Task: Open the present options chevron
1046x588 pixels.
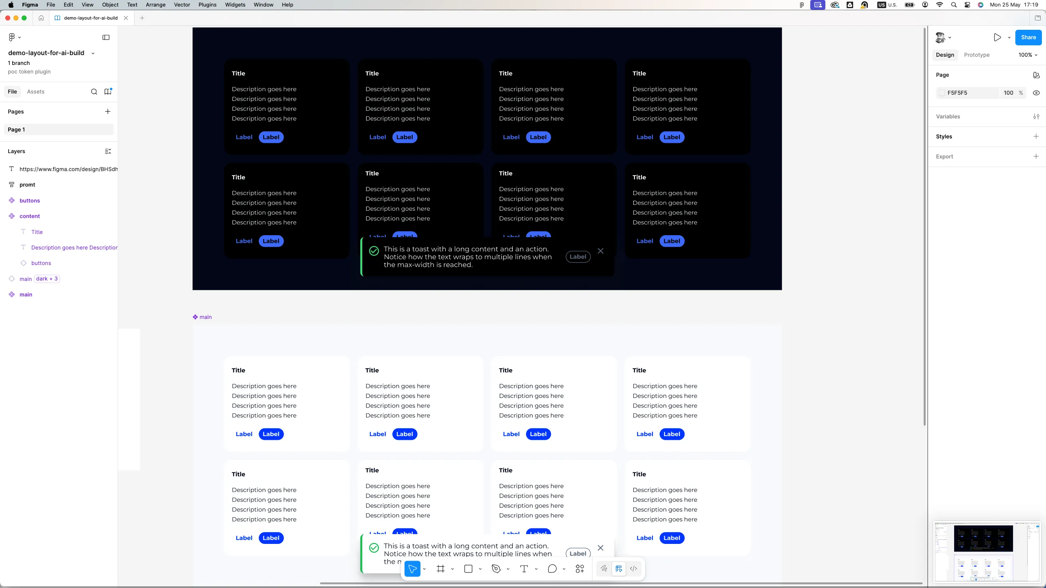Action: [x=1009, y=37]
